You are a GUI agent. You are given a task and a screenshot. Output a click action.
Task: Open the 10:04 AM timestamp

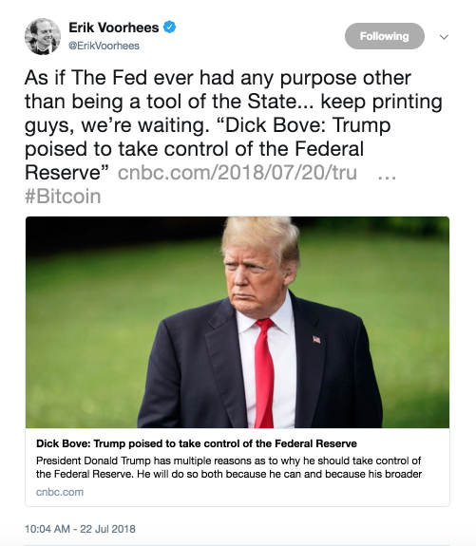tap(48, 529)
